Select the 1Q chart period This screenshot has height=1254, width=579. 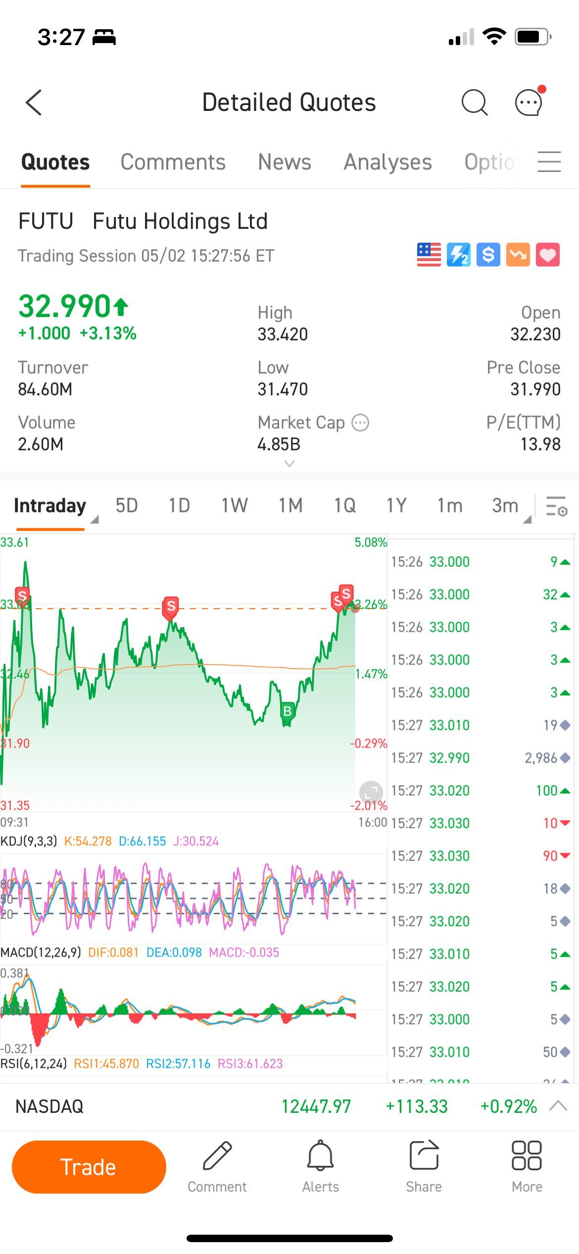[x=345, y=506]
